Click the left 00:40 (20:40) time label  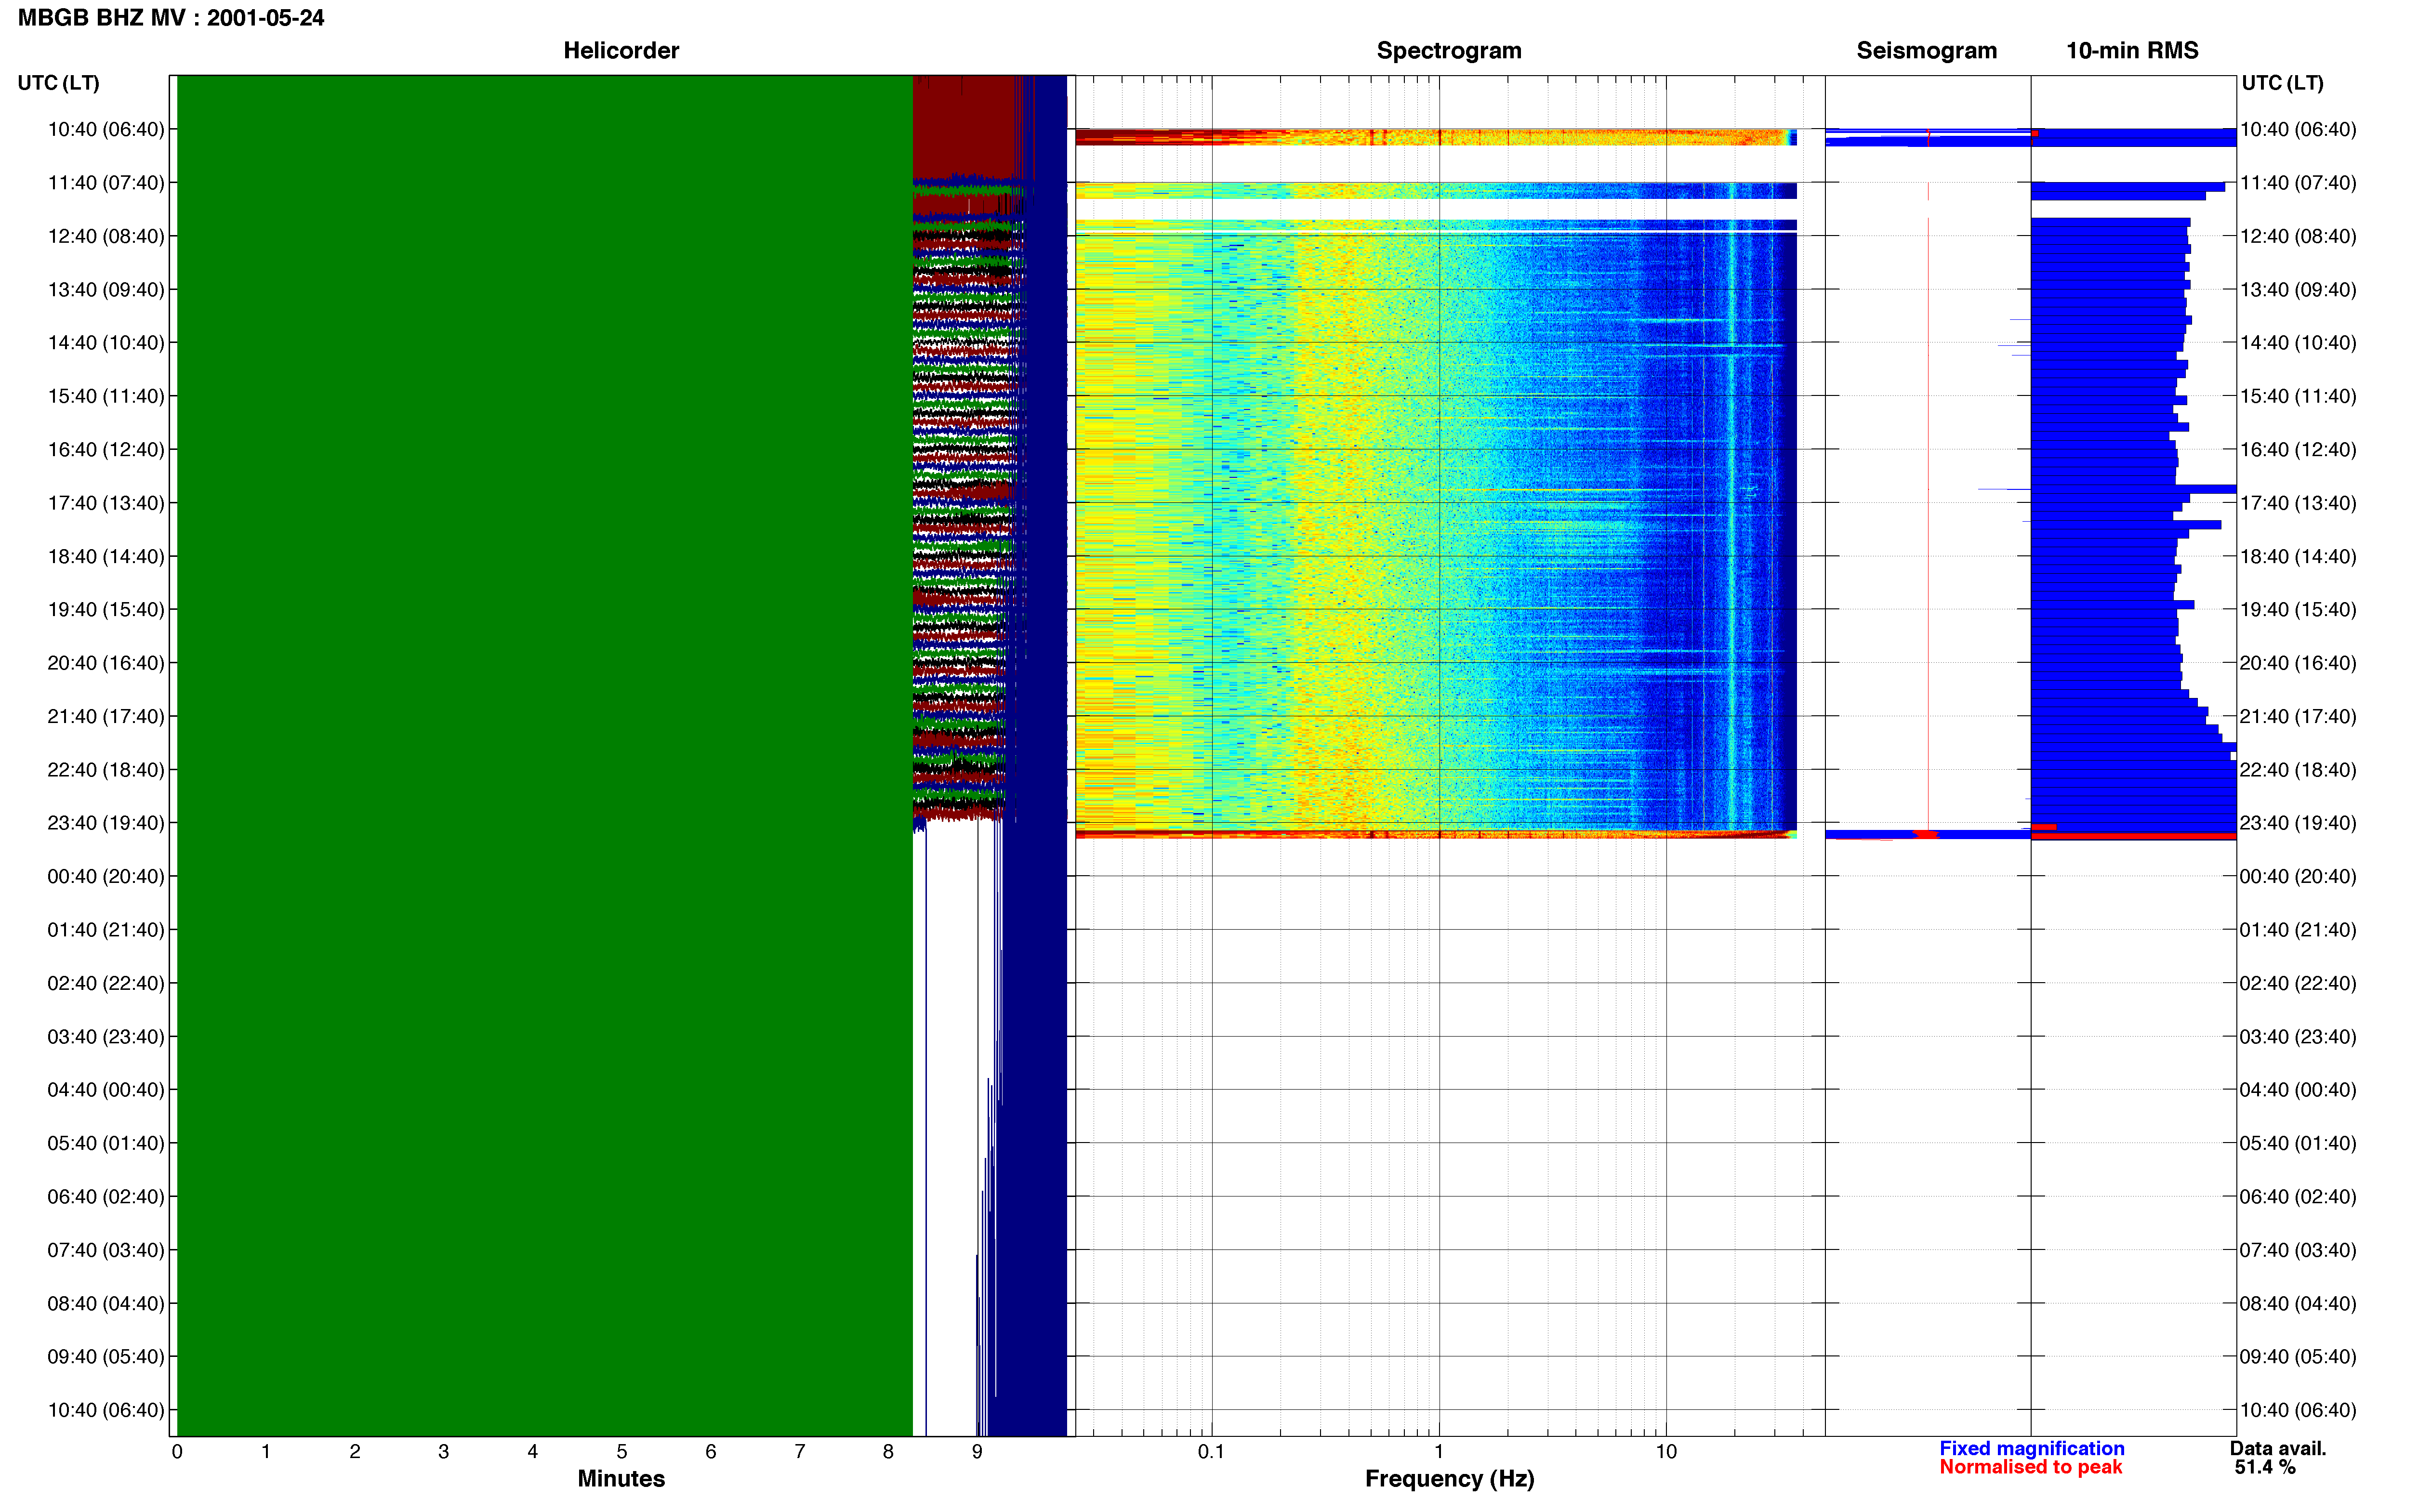click(x=106, y=876)
